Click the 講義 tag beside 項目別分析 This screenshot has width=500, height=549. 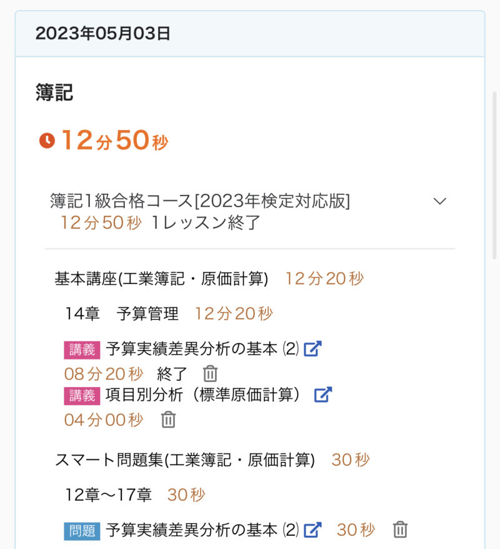[82, 395]
